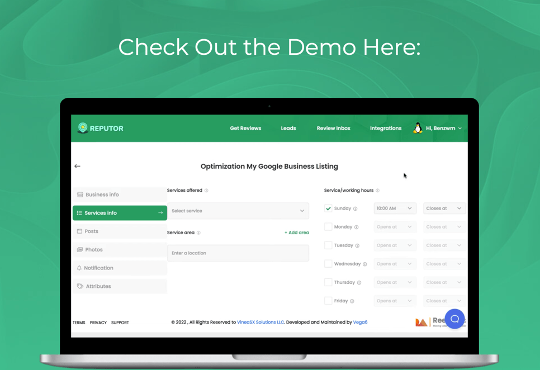Open the SUPPORT footer link
This screenshot has height=370, width=540.
point(120,322)
